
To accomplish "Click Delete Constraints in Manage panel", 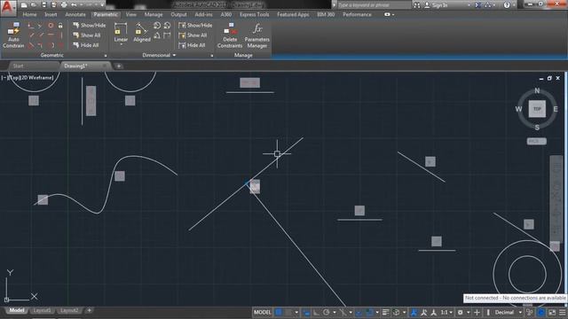I will click(230, 35).
